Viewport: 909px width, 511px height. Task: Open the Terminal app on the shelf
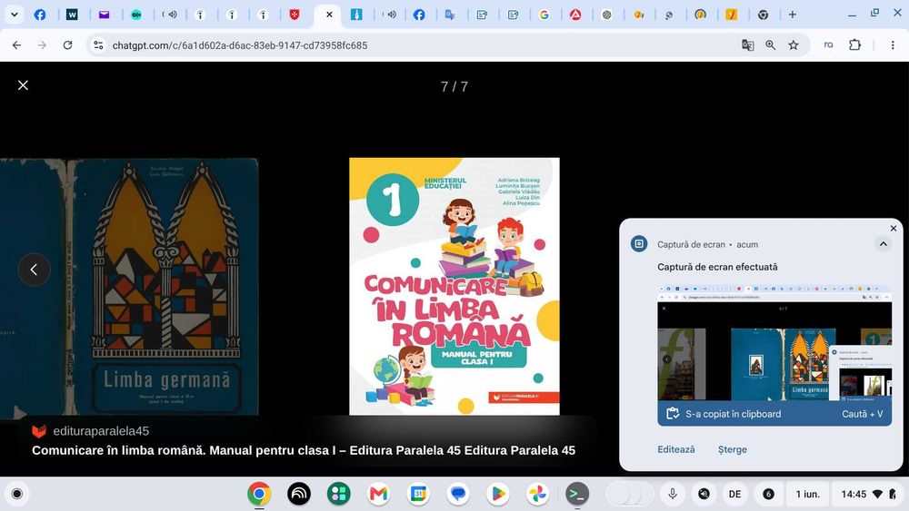(x=577, y=494)
